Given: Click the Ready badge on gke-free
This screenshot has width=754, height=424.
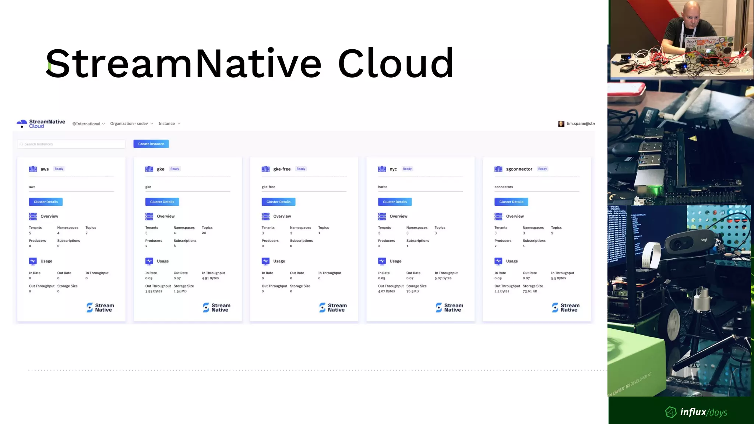Looking at the screenshot, I should 301,169.
